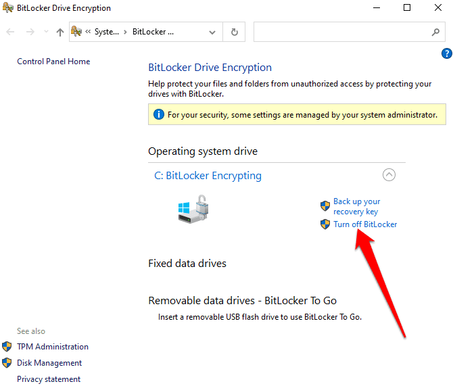Open Disk Management link

point(49,363)
